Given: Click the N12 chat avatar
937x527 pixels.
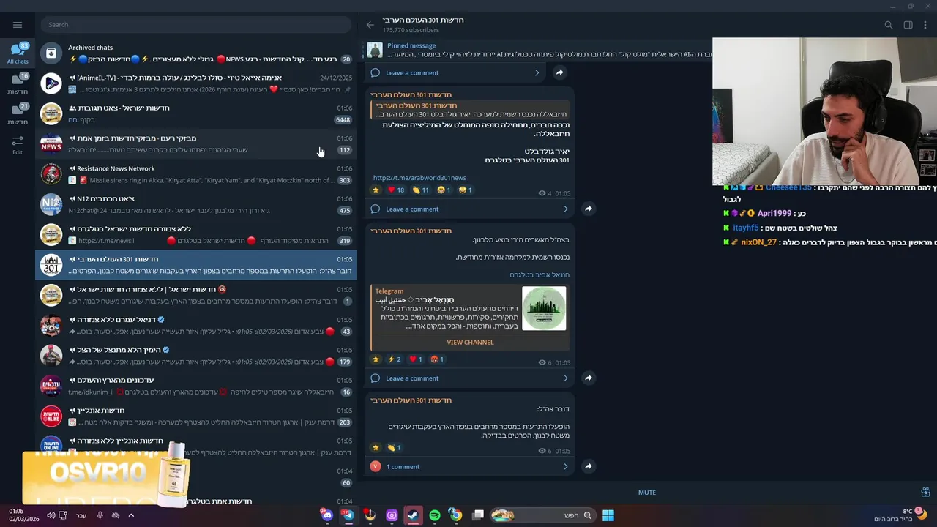Looking at the screenshot, I should click(x=51, y=204).
